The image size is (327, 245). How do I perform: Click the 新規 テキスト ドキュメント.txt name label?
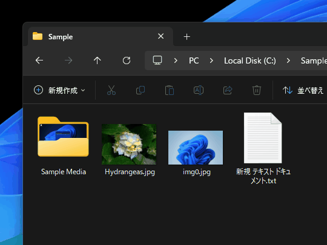tap(263, 176)
